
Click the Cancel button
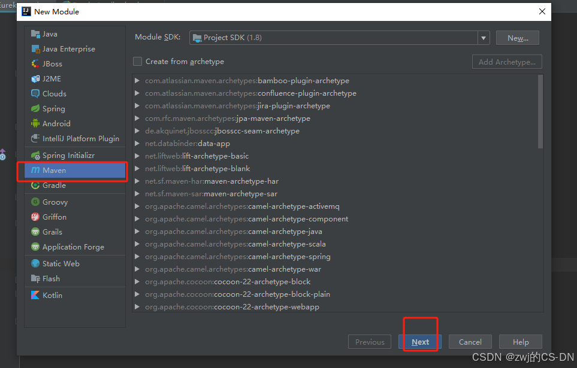[x=470, y=342]
